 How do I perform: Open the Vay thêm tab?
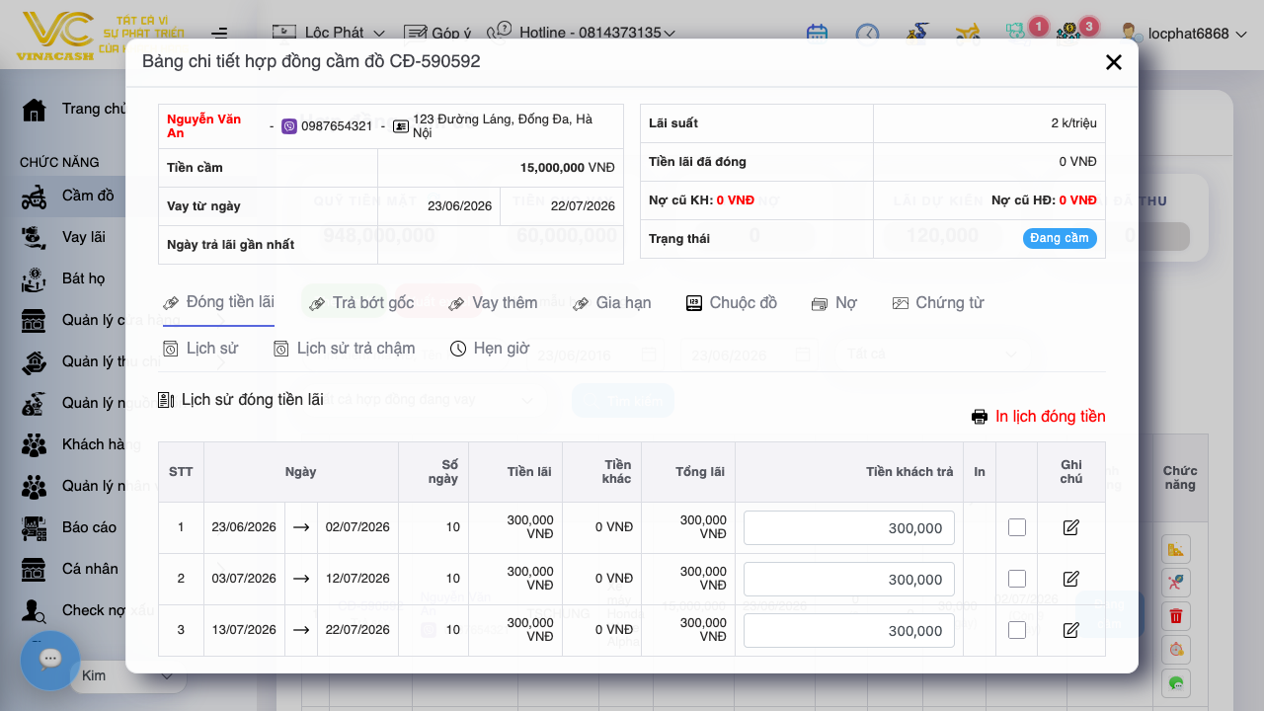click(x=493, y=303)
